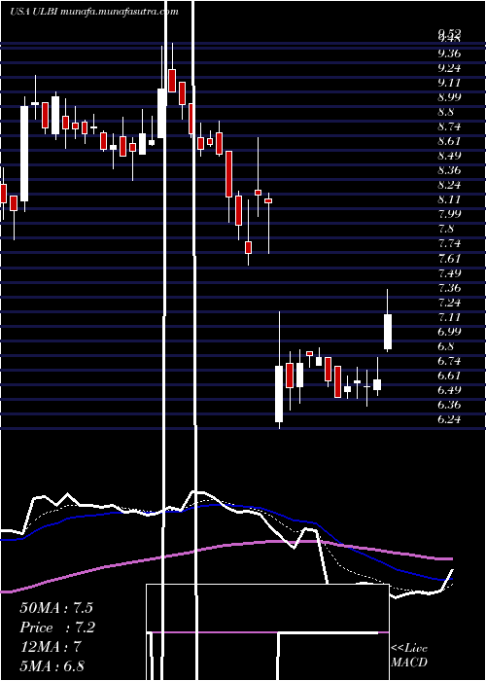
Task: Click the 7.74 price axis label
Action: pos(449,243)
